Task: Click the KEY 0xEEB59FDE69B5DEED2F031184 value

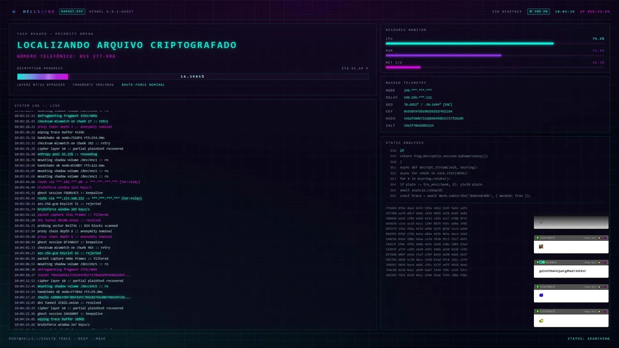Action: coord(428,111)
